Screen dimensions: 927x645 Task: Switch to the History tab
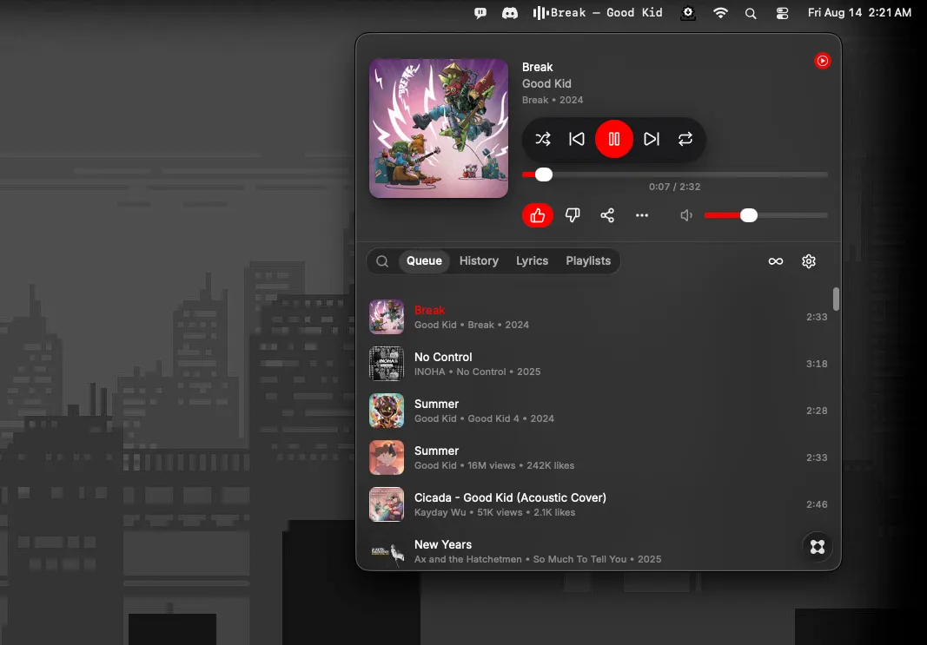point(479,261)
